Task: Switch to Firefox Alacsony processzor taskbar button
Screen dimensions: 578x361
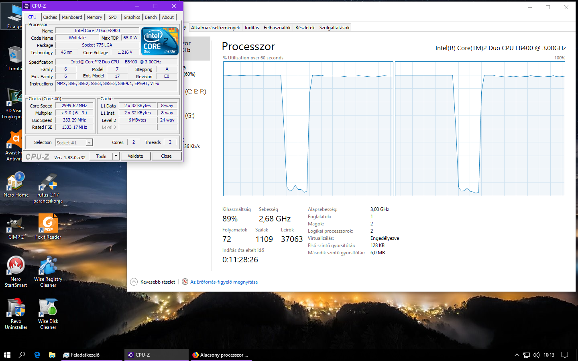Action: (220, 355)
